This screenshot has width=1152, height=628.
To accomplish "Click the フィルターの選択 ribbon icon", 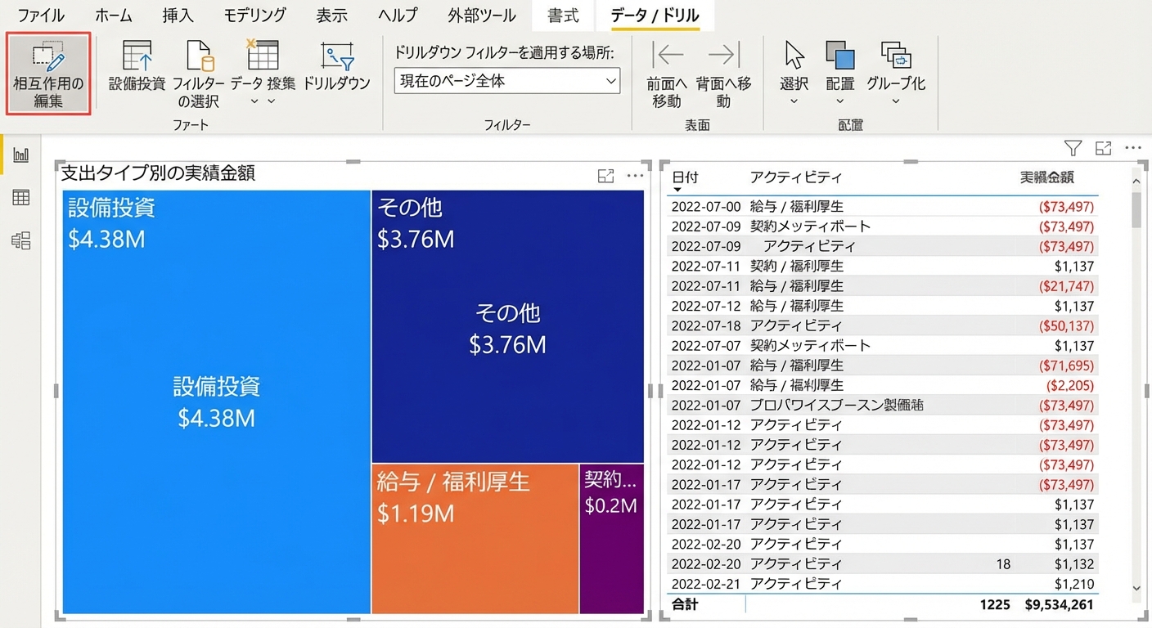I will pyautogui.click(x=200, y=56).
